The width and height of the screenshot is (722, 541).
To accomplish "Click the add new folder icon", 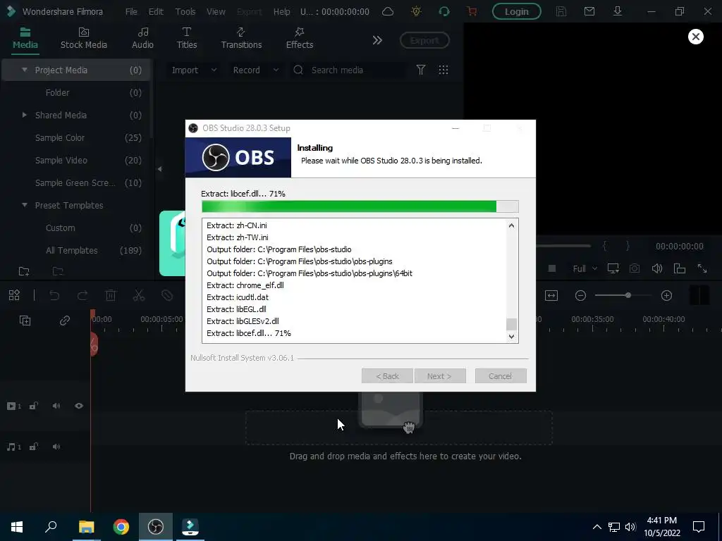I will click(24, 271).
